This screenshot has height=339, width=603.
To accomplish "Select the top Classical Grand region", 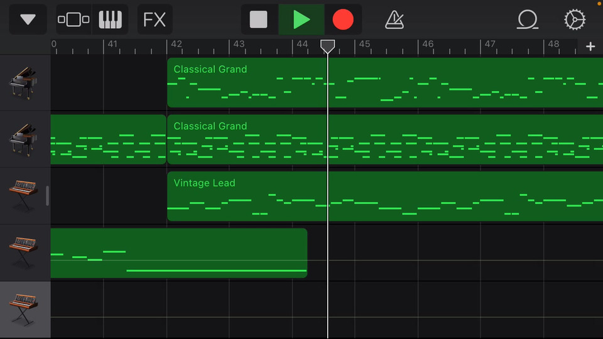I will tap(385, 82).
